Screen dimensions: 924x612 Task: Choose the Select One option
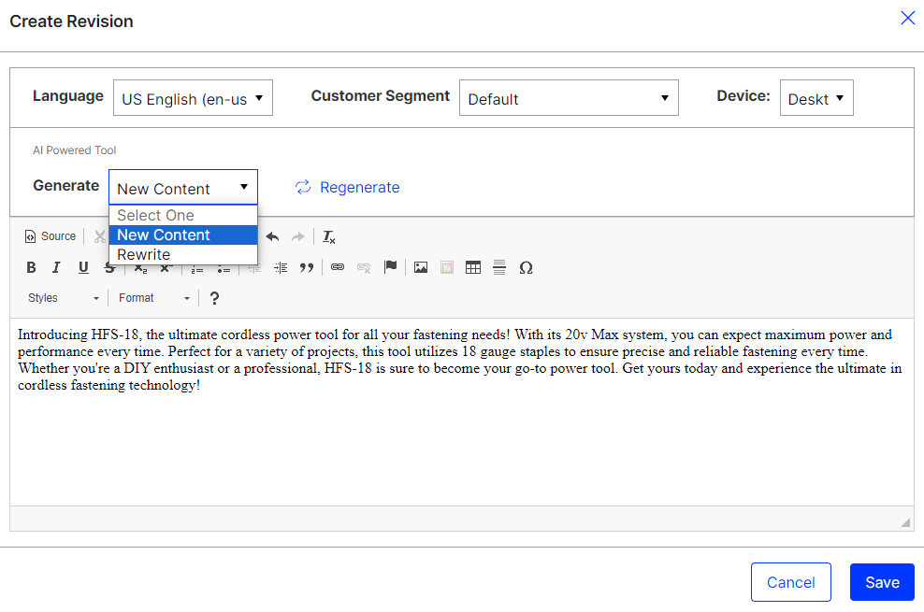pos(183,216)
